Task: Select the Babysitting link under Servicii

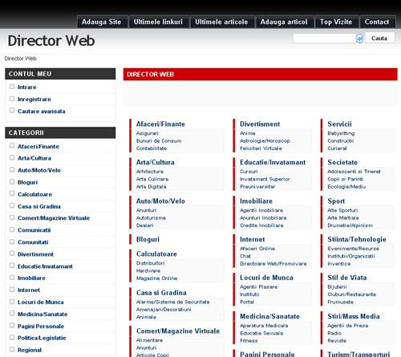Action: (341, 133)
